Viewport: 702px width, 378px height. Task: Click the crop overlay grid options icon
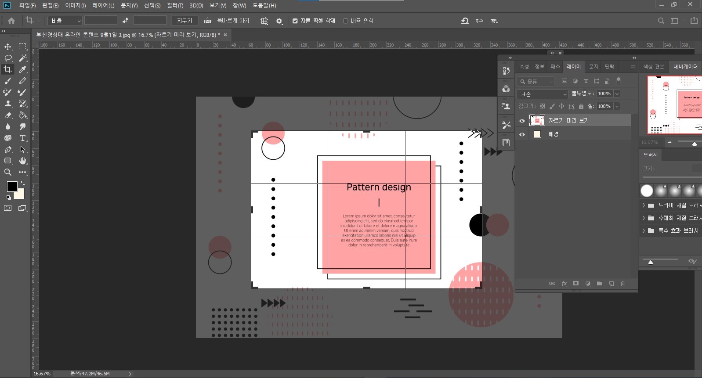pyautogui.click(x=264, y=21)
